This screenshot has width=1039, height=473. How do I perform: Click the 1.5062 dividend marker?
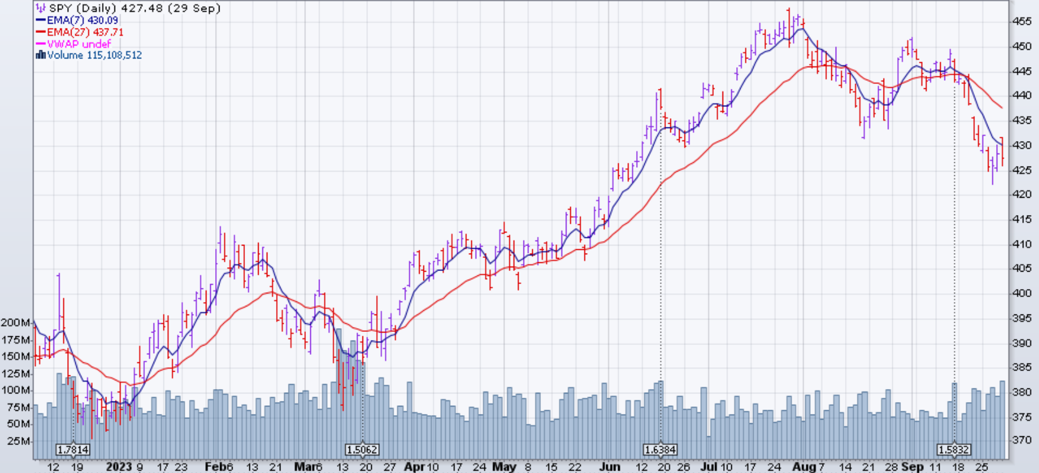[362, 449]
